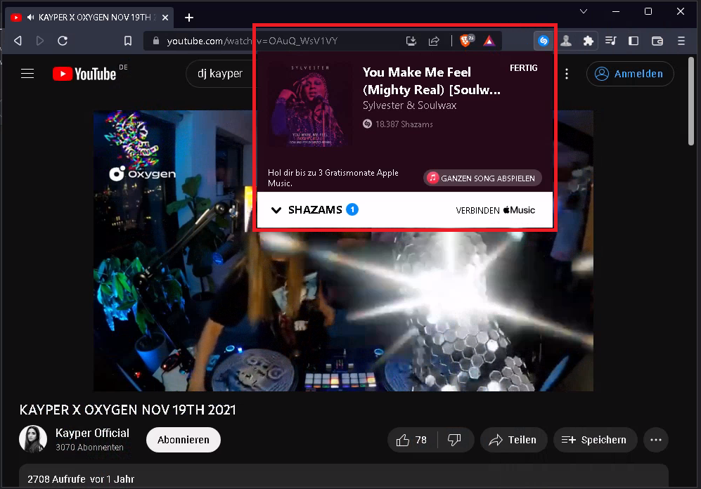Click GANZEN SONG ABSPIELEN button
Image resolution: width=701 pixels, height=489 pixels.
(482, 178)
